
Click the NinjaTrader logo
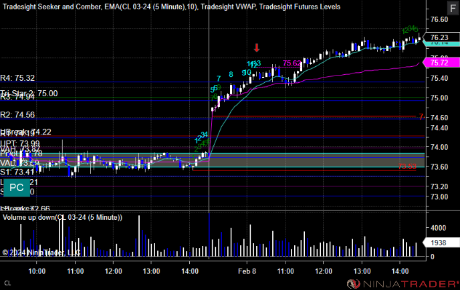tap(402, 283)
